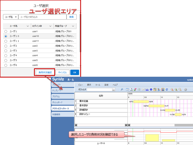
Task: Switch to the ダッシュボード sidebar tab
Action: [63, 102]
